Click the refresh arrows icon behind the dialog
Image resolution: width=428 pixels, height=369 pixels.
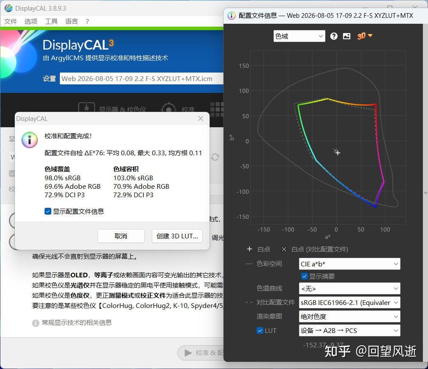[x=215, y=157]
